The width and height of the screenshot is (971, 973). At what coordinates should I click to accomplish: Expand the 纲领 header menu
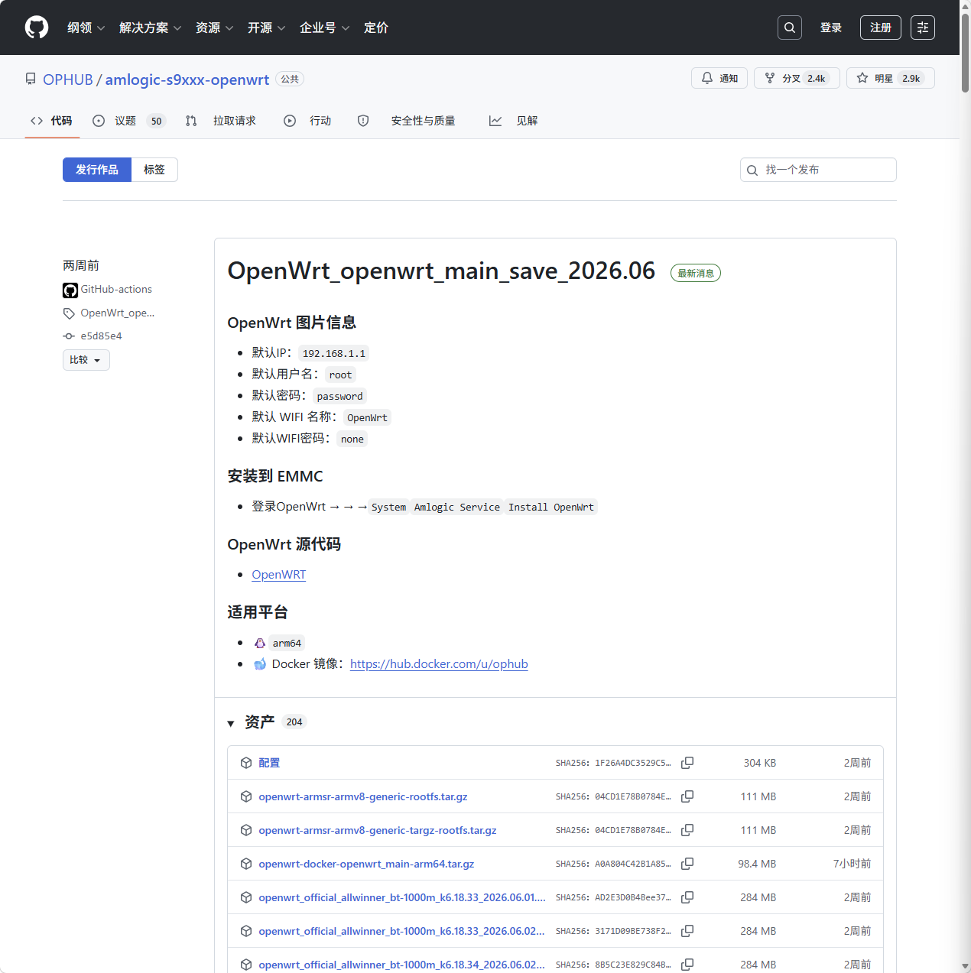pos(86,28)
